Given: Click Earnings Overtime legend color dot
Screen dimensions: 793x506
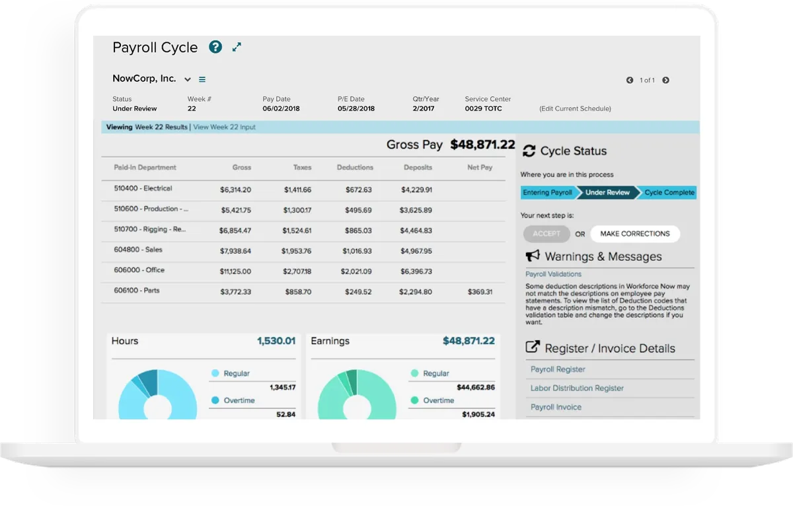Looking at the screenshot, I should click(414, 401).
